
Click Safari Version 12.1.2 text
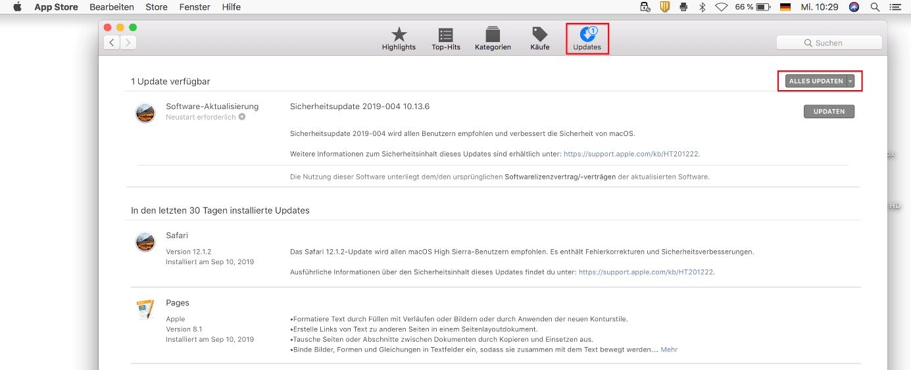point(189,252)
